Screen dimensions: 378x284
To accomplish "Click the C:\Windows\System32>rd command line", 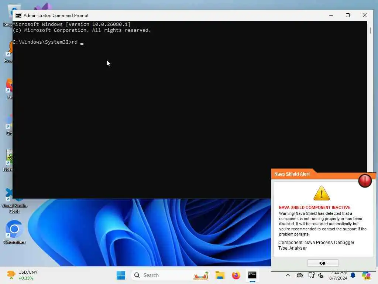I will [x=45, y=42].
